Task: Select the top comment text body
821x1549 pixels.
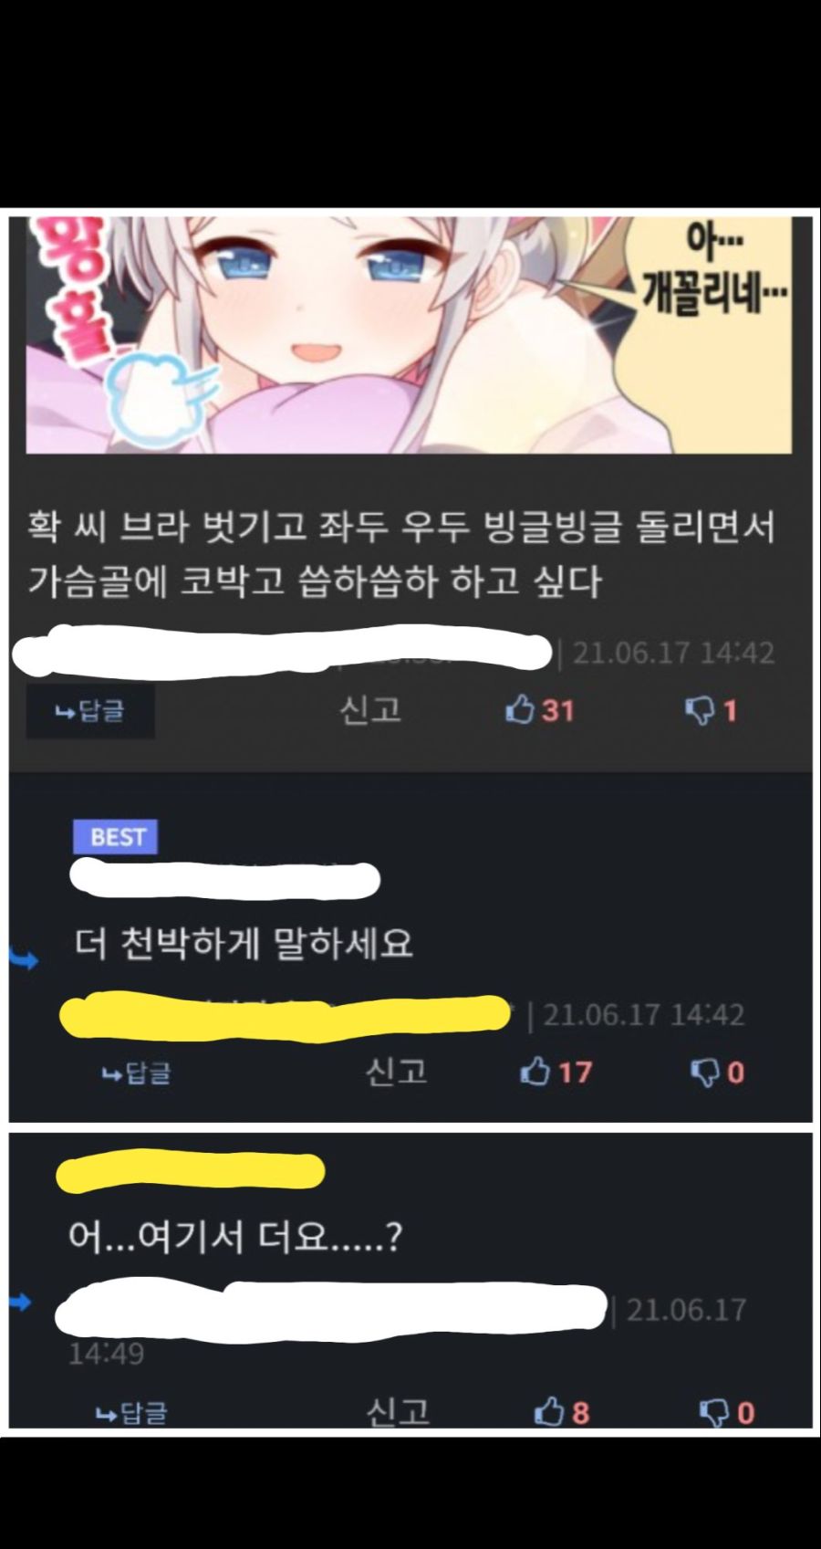Action: click(x=401, y=553)
